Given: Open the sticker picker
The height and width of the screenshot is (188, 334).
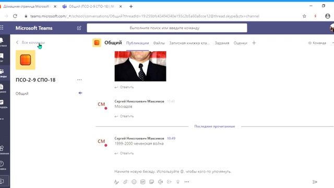Looking at the screenshot, I should 152,182.
